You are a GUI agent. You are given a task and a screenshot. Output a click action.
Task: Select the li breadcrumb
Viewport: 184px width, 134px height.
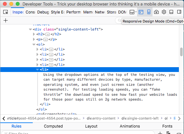tap(175, 118)
